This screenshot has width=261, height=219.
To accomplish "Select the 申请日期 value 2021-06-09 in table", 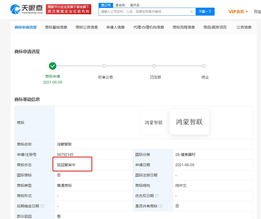I will (185, 165).
